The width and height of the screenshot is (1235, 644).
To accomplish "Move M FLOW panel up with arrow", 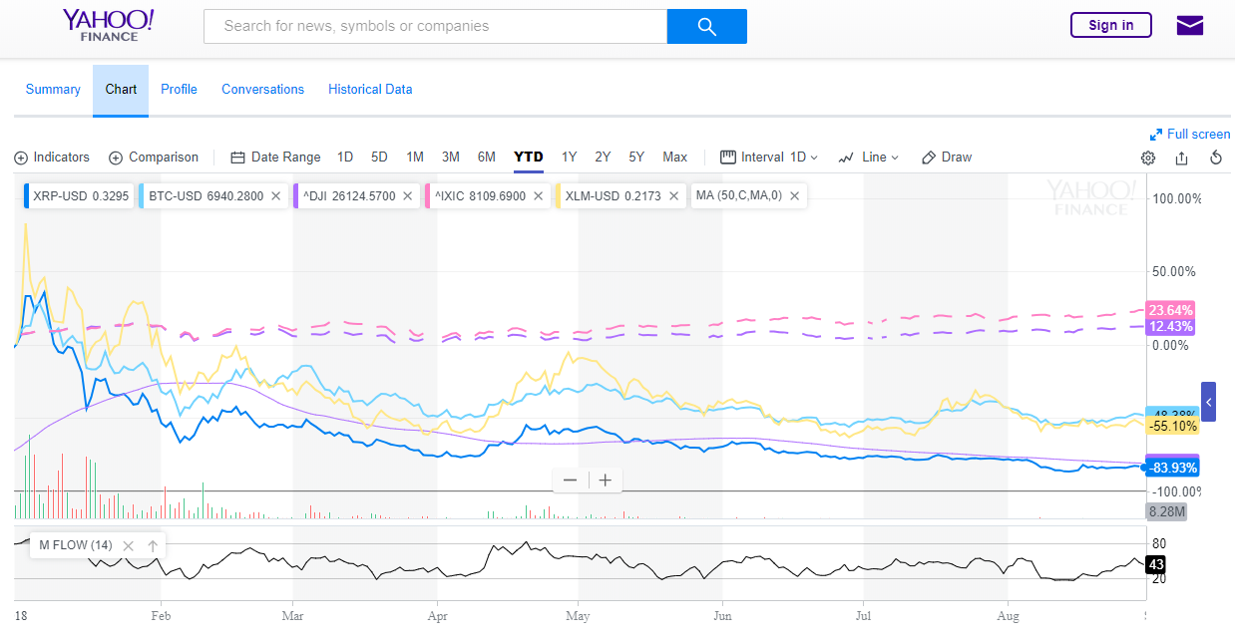I will pyautogui.click(x=153, y=545).
